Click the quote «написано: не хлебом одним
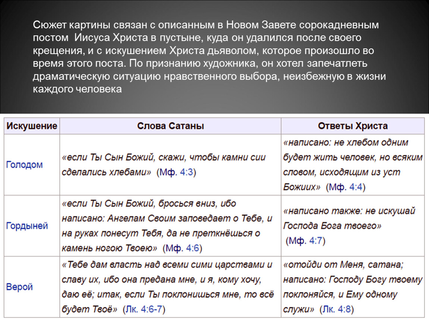This screenshot has width=429, height=322. [x=353, y=165]
